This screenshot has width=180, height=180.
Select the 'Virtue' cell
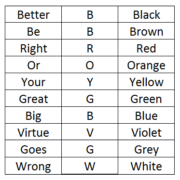[x=33, y=132]
